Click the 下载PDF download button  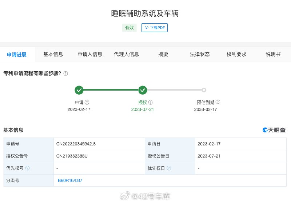[154, 28]
